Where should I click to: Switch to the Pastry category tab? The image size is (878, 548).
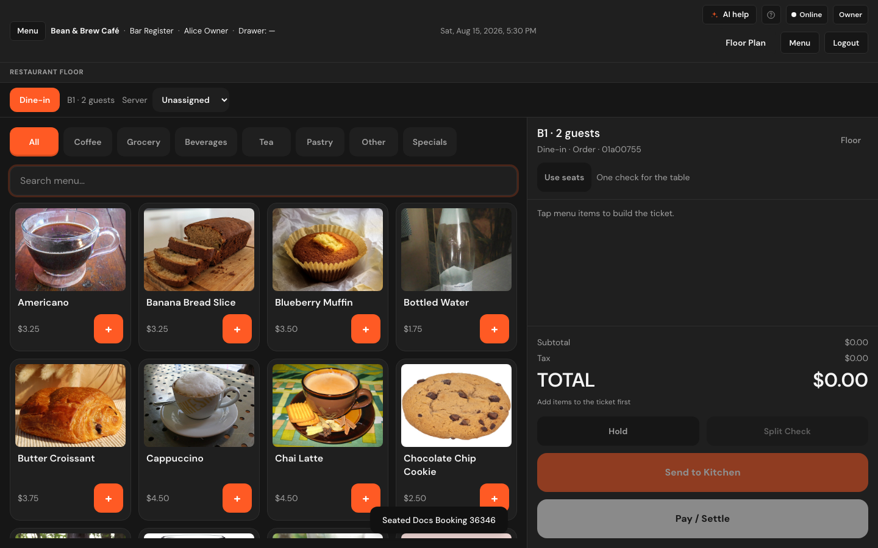click(319, 142)
